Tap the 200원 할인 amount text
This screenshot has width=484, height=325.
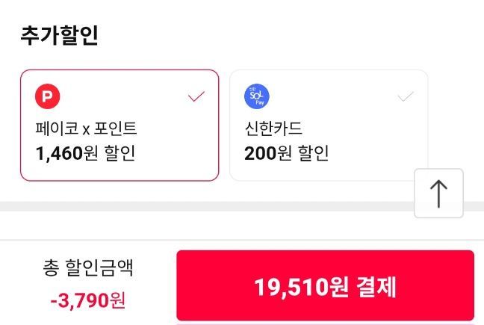[286, 153]
